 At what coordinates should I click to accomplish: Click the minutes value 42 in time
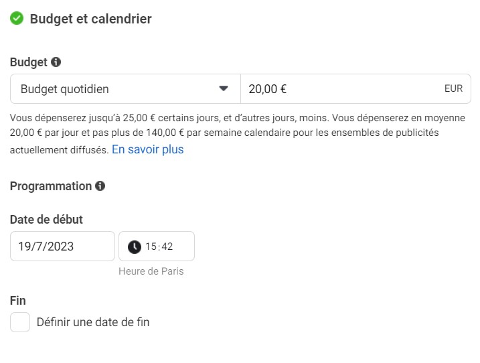(167, 246)
